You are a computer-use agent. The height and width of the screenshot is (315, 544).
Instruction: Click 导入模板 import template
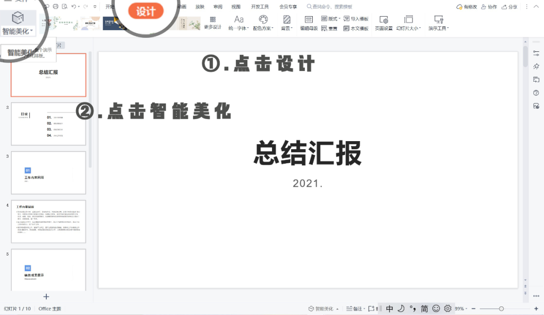[x=356, y=19]
